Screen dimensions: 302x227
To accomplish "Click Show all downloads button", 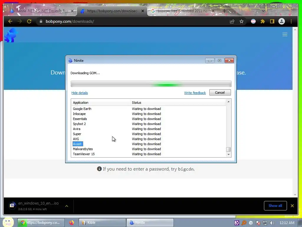I will pyautogui.click(x=275, y=206).
